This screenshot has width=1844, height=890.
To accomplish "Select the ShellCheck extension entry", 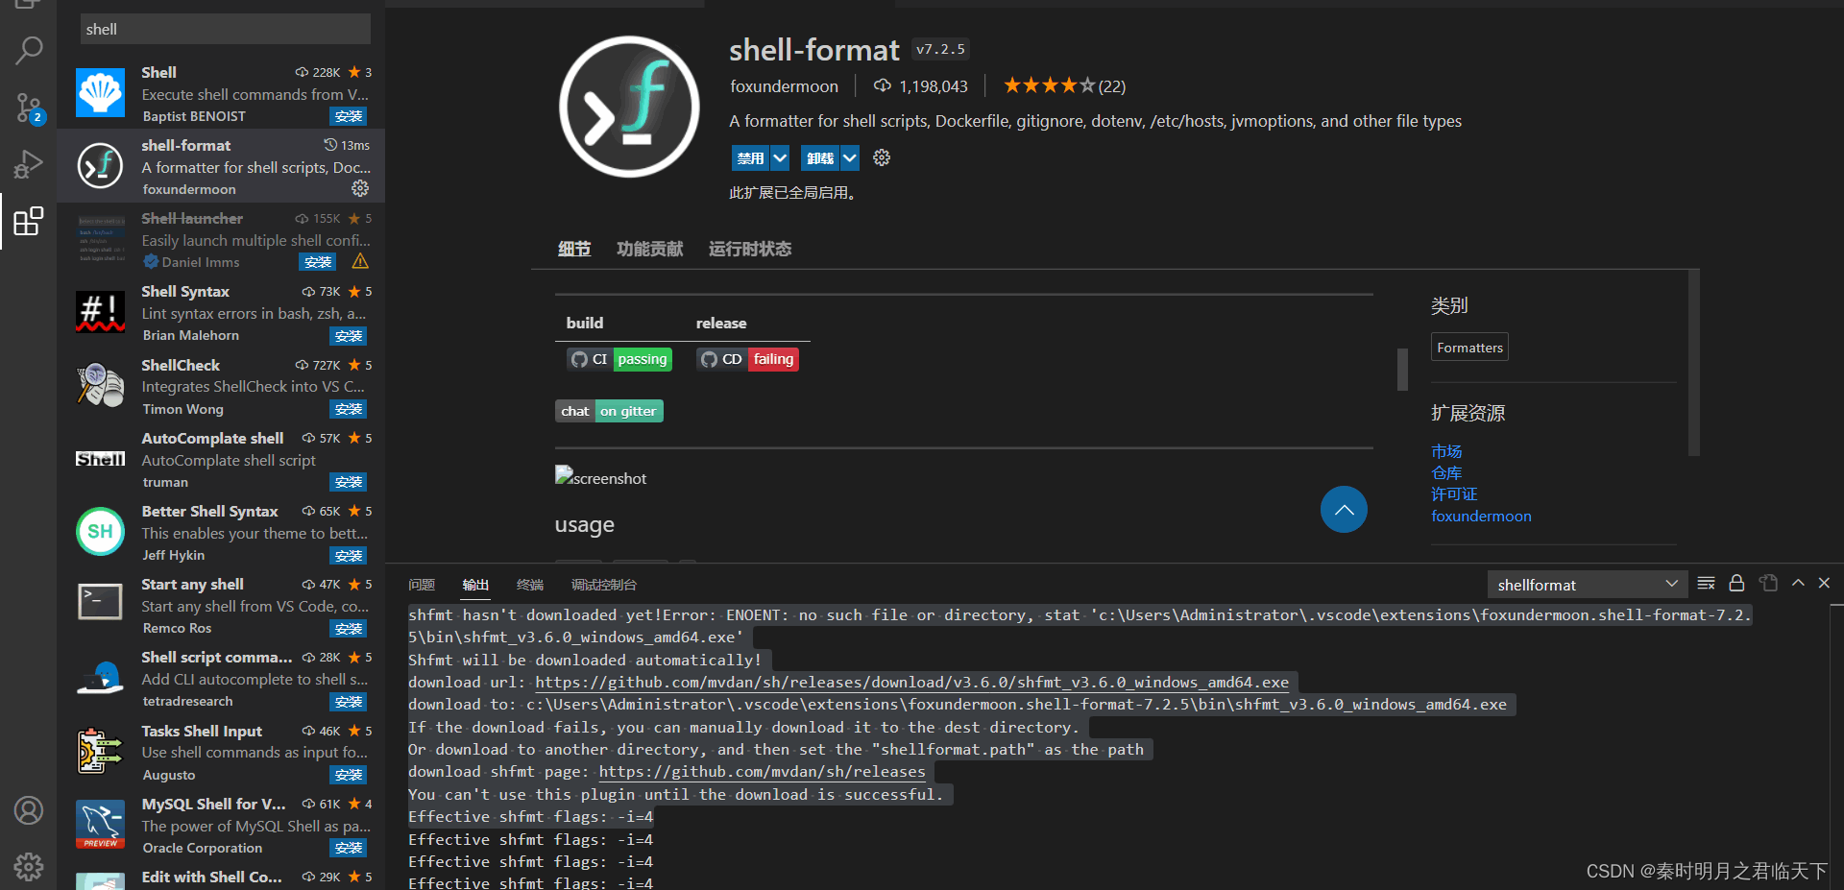I will pos(221,386).
